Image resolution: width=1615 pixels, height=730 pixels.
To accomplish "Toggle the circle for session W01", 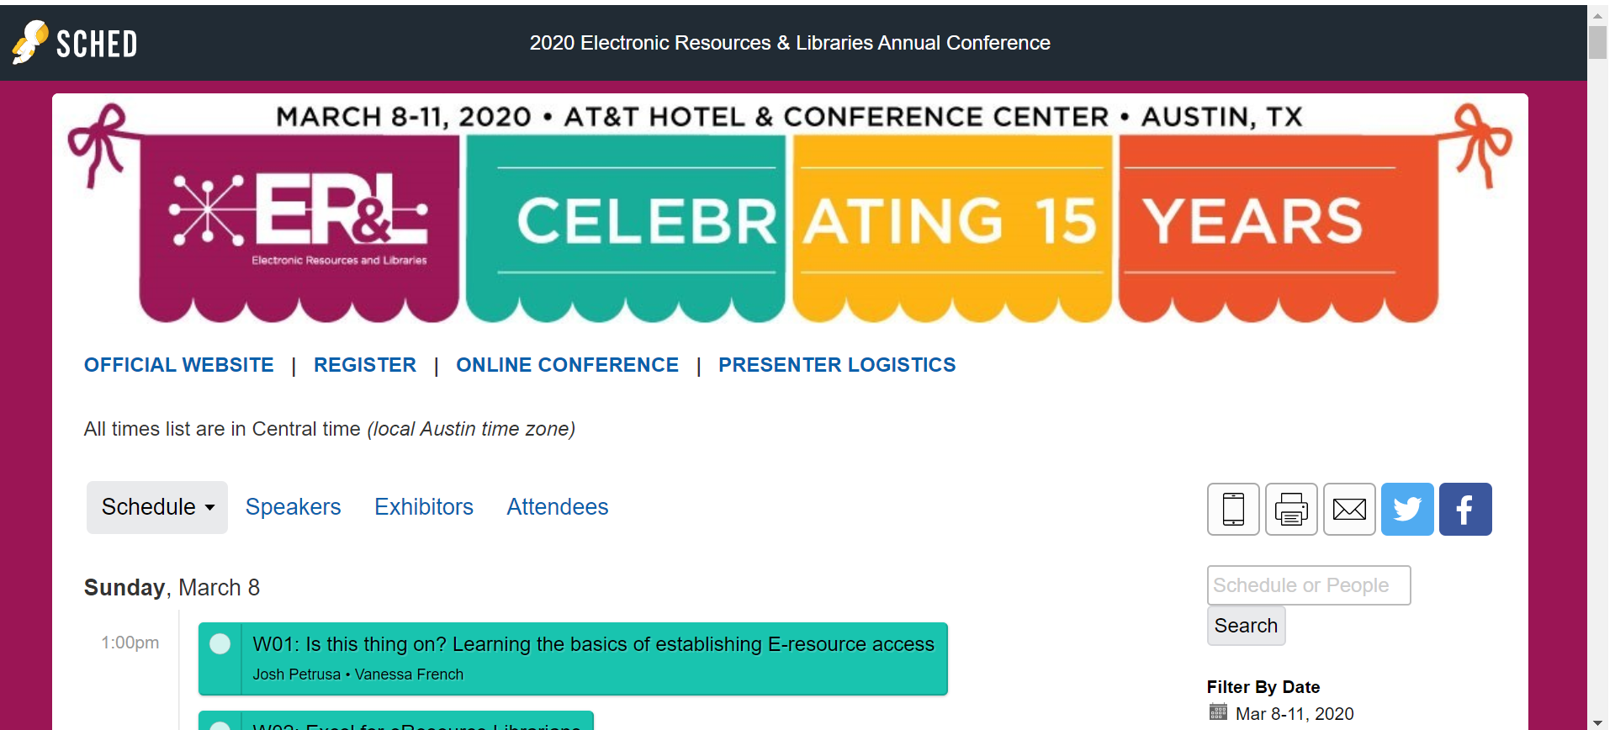I will coord(220,644).
